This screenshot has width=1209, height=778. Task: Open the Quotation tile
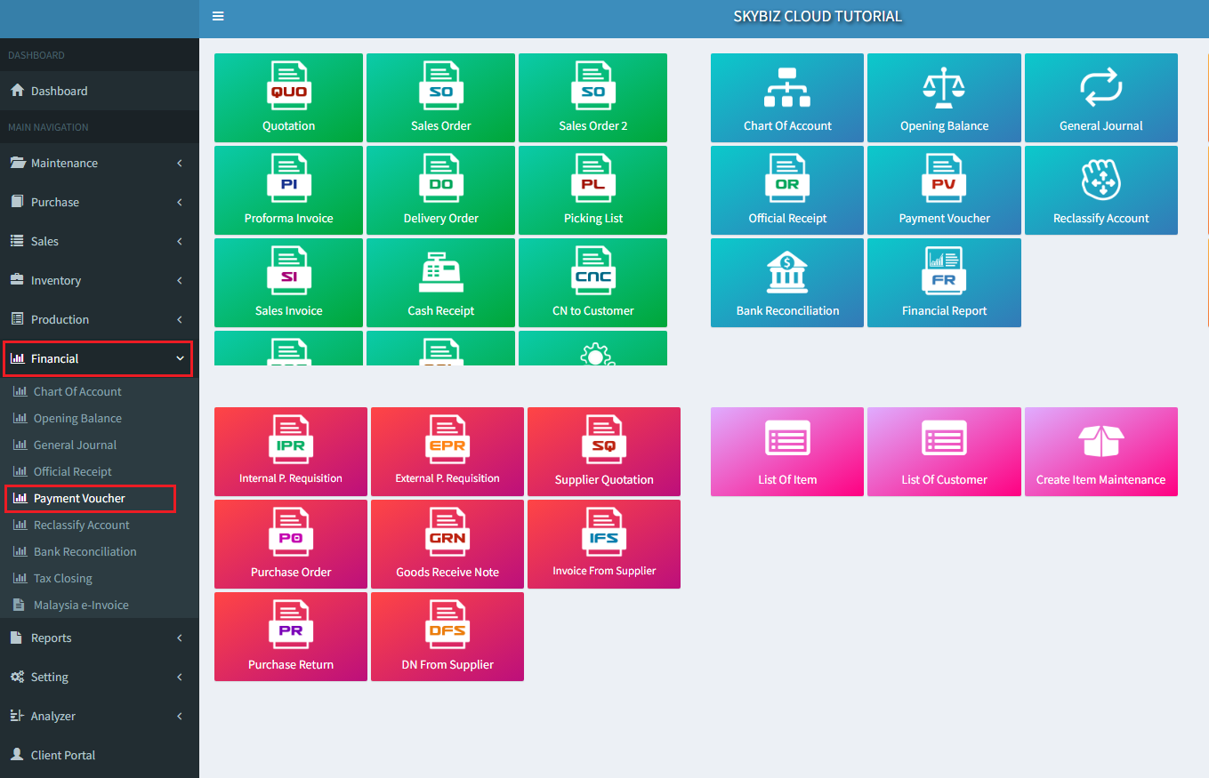[x=288, y=98]
